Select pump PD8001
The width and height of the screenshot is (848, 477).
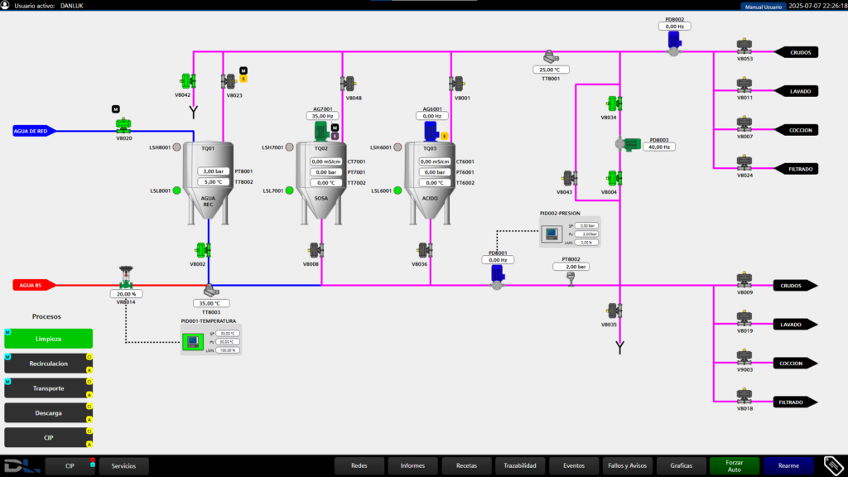coord(498,277)
